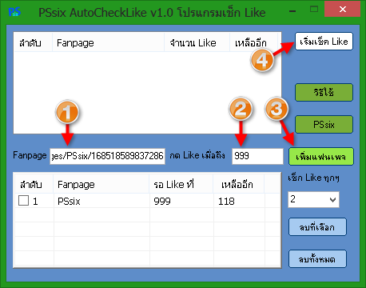The width and height of the screenshot is (366, 288).
Task: Select Fanpage header in top table
Action: [108, 42]
